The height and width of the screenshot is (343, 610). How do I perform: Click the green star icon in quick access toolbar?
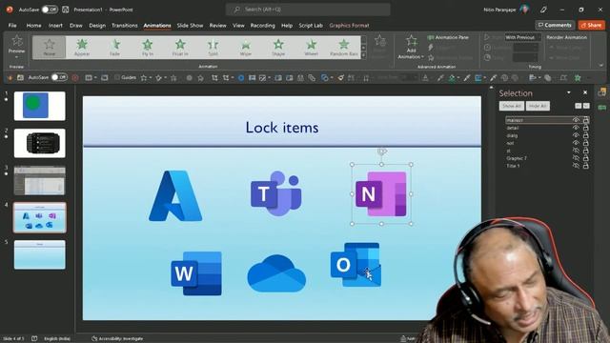pos(578,78)
